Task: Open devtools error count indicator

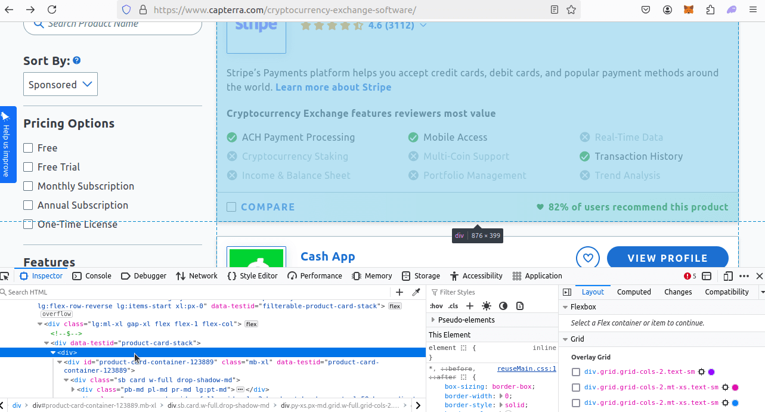Action: point(690,276)
